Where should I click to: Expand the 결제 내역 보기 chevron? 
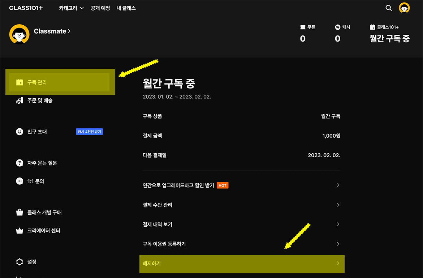(x=338, y=224)
